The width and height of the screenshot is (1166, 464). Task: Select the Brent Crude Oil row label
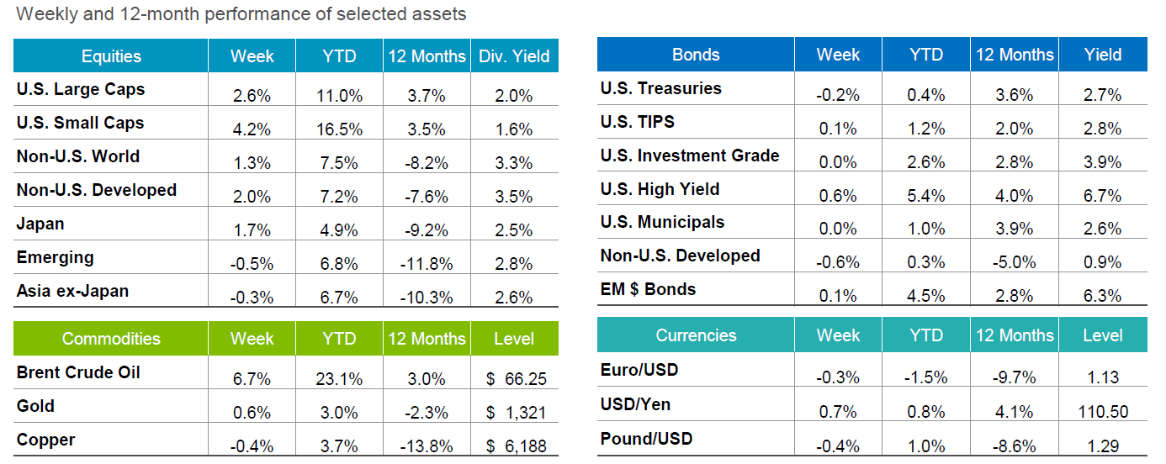coord(78,372)
